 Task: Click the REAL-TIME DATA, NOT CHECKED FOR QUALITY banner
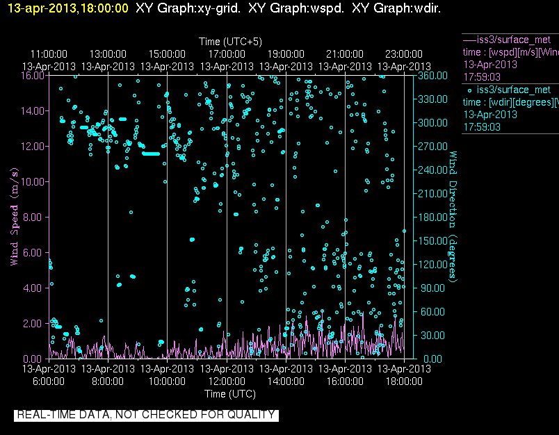146,415
